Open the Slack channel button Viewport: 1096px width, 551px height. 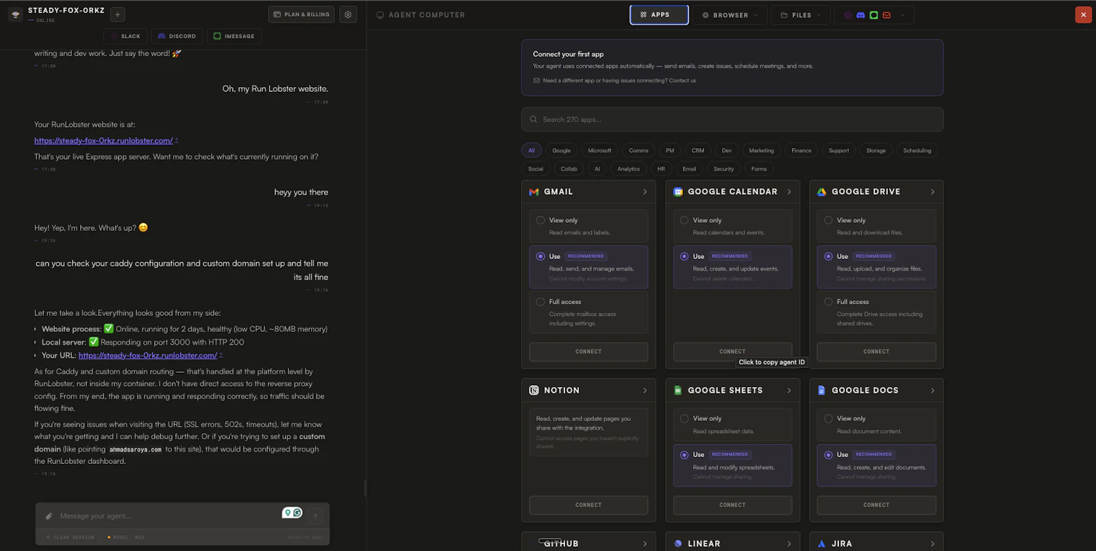point(125,36)
